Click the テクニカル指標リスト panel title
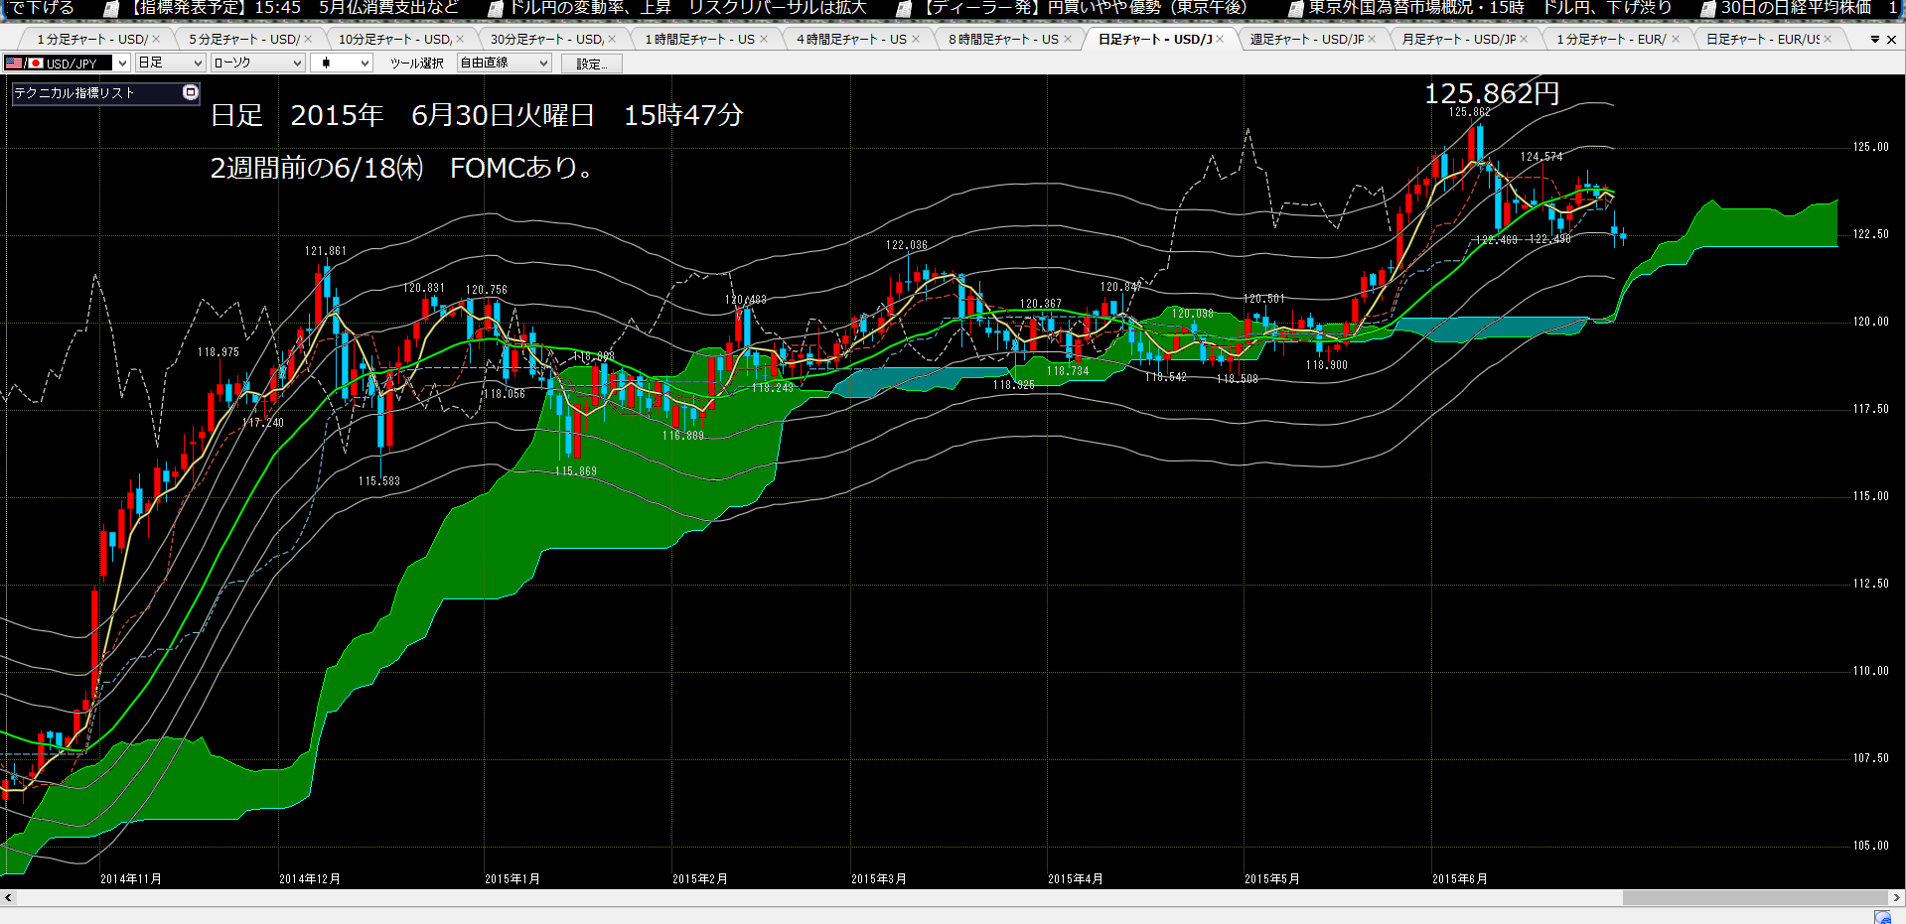 click(x=74, y=92)
